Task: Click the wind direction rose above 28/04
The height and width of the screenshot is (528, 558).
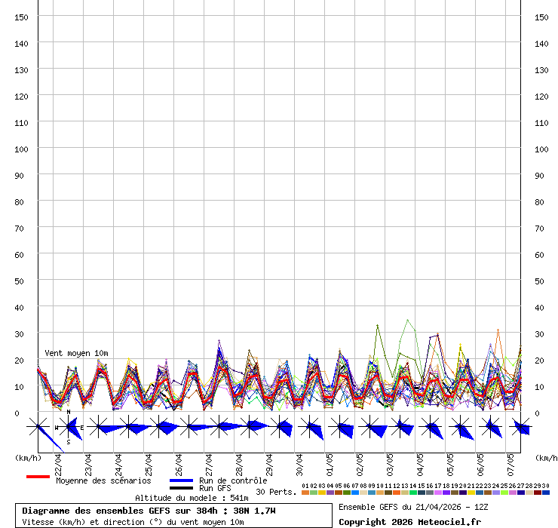Action: click(250, 426)
